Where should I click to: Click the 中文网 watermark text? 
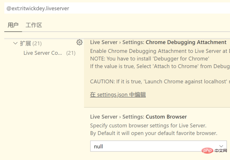[x=221, y=151]
